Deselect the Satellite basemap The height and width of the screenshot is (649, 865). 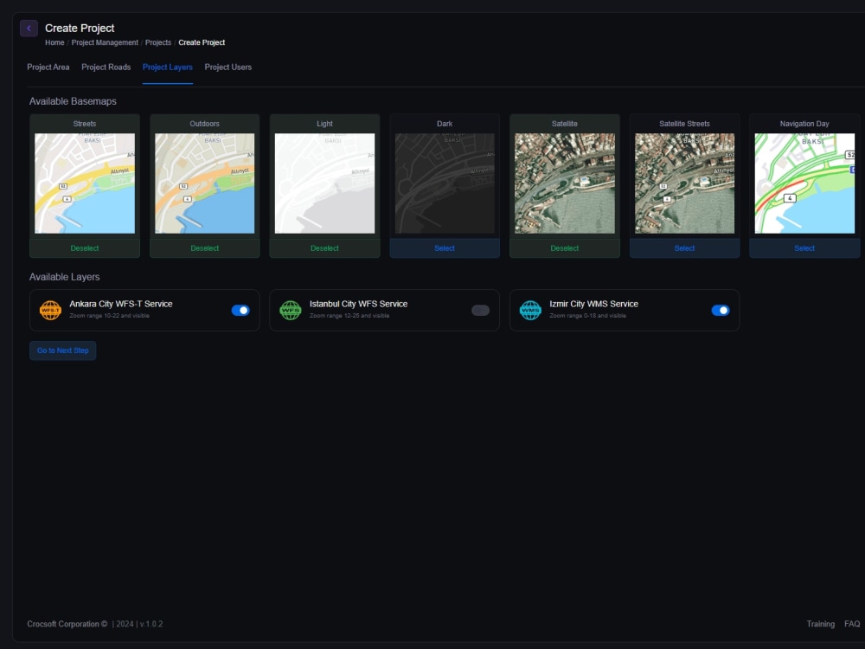click(564, 248)
